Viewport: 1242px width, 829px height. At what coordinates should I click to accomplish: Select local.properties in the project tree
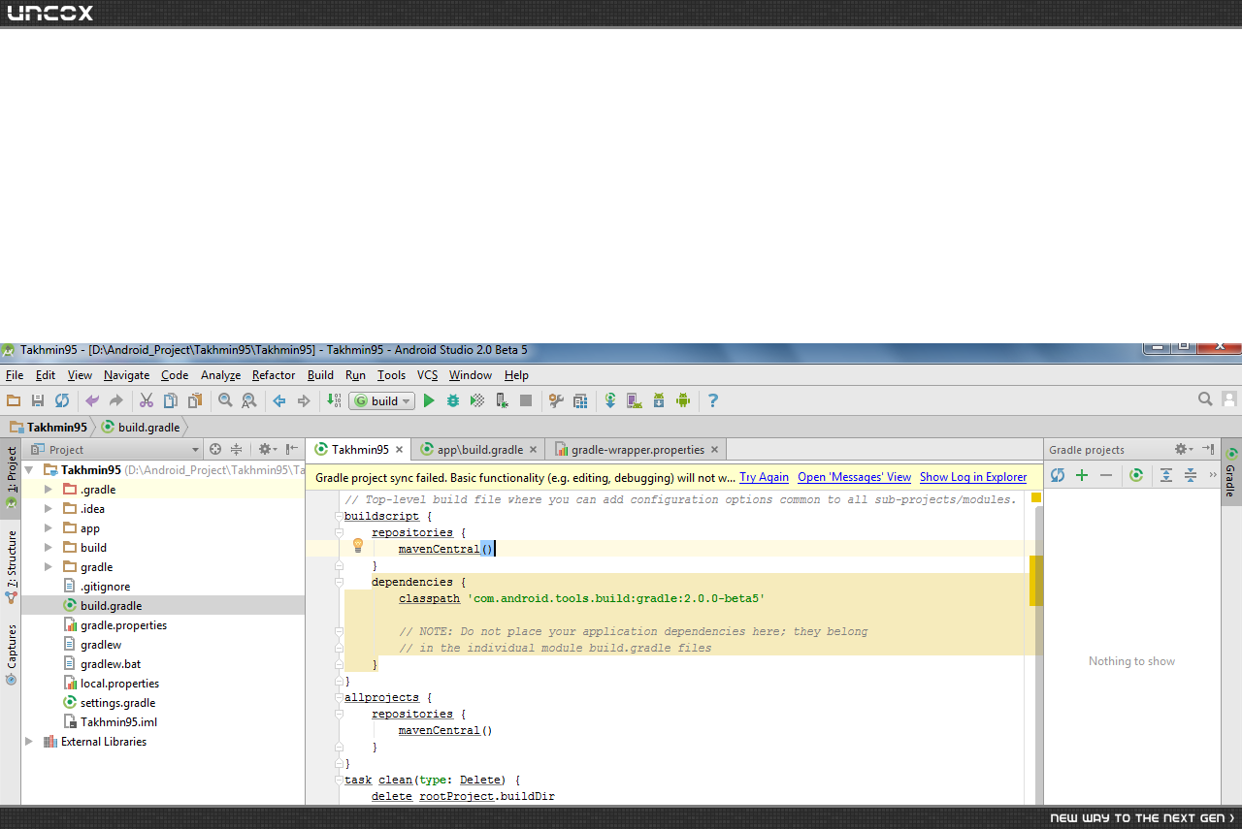[x=119, y=684]
